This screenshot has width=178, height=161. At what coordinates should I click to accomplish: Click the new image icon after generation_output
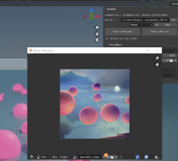pyautogui.click(x=108, y=157)
